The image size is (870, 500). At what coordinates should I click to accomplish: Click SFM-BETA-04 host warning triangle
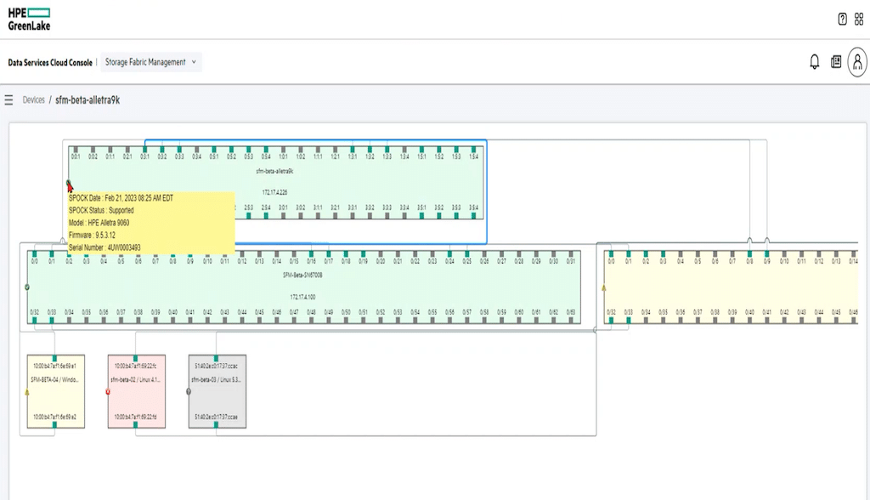tap(27, 392)
